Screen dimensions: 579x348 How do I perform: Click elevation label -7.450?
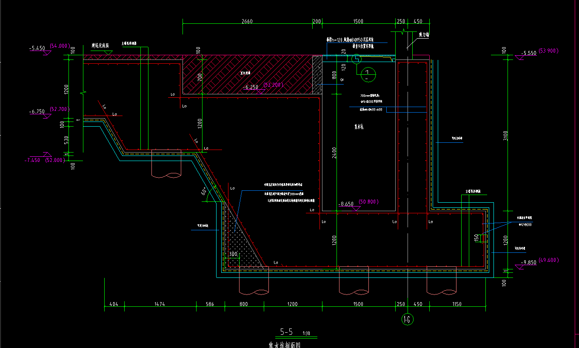pos(33,160)
